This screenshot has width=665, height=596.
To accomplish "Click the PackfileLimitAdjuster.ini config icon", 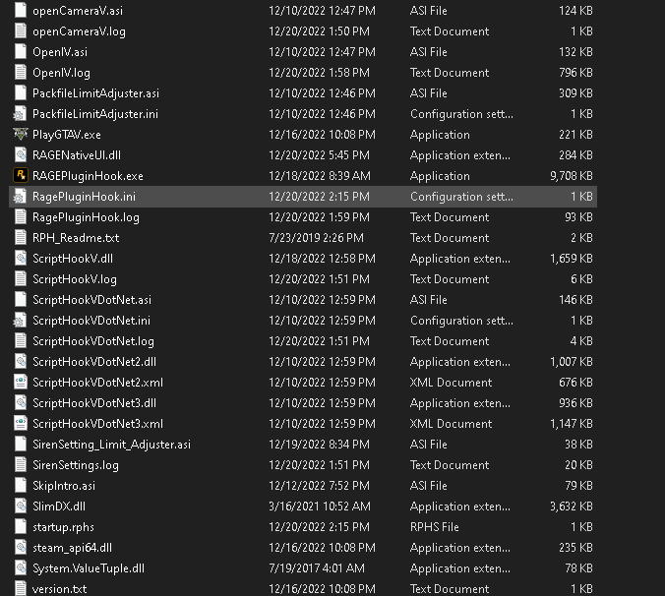I will pyautogui.click(x=20, y=114).
